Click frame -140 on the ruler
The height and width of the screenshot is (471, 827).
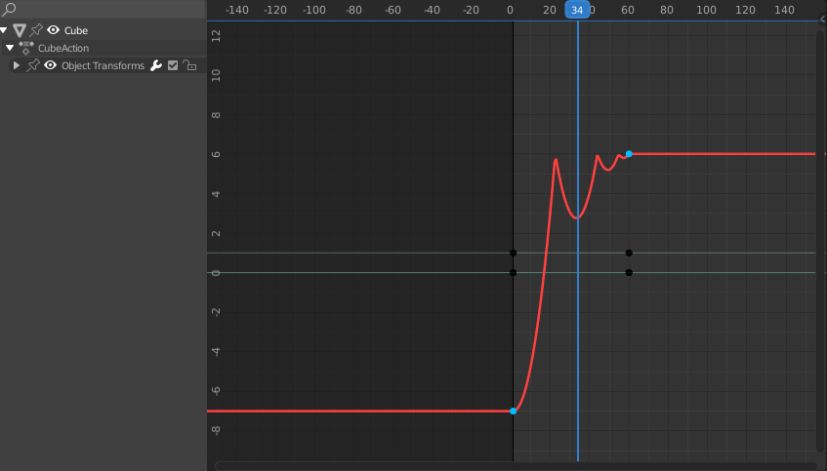tap(237, 10)
